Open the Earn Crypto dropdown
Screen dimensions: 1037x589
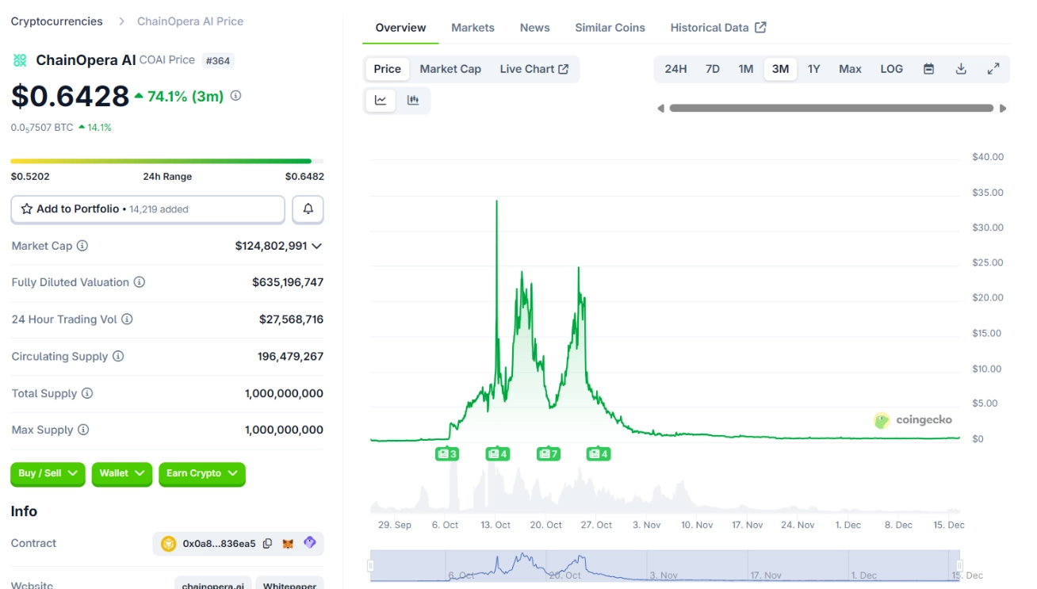pyautogui.click(x=201, y=473)
